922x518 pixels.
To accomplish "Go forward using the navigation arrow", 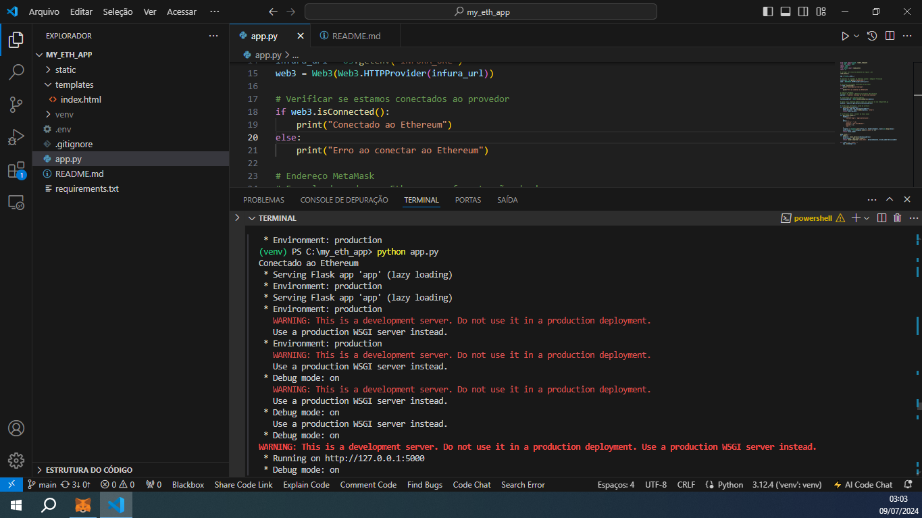I will point(291,11).
